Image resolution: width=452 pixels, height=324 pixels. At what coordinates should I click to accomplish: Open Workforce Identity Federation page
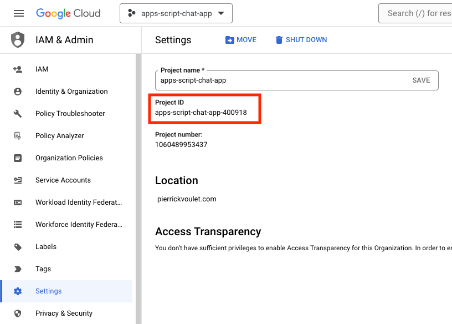(x=79, y=225)
